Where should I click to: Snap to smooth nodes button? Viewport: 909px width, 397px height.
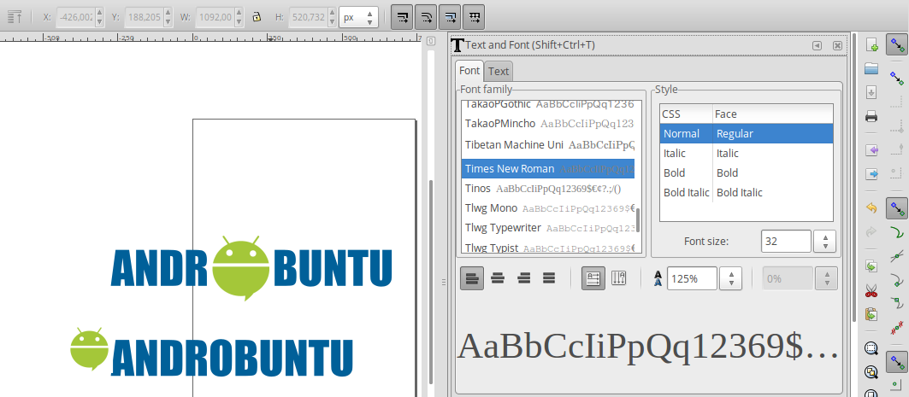[x=897, y=304]
